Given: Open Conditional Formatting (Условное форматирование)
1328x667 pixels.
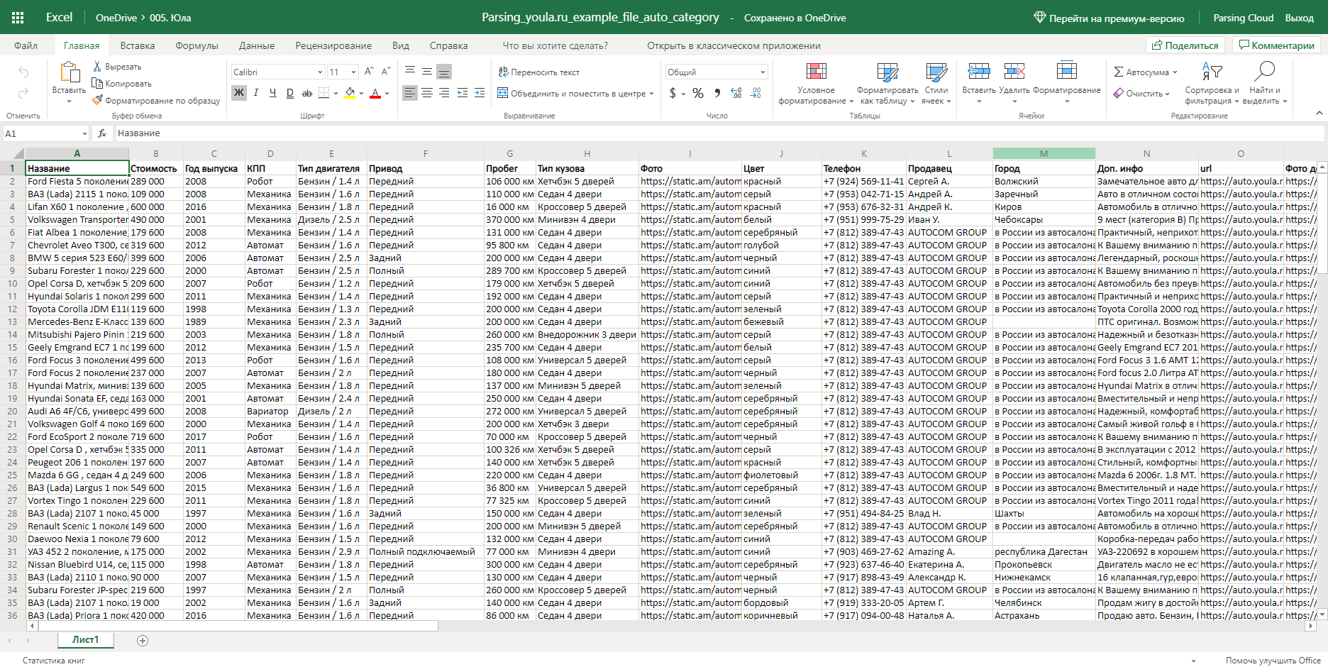Looking at the screenshot, I should tap(816, 83).
